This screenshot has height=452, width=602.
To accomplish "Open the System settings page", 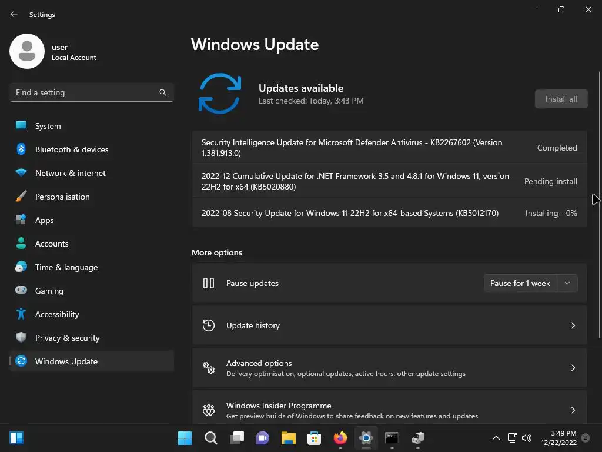I will click(x=91, y=126).
